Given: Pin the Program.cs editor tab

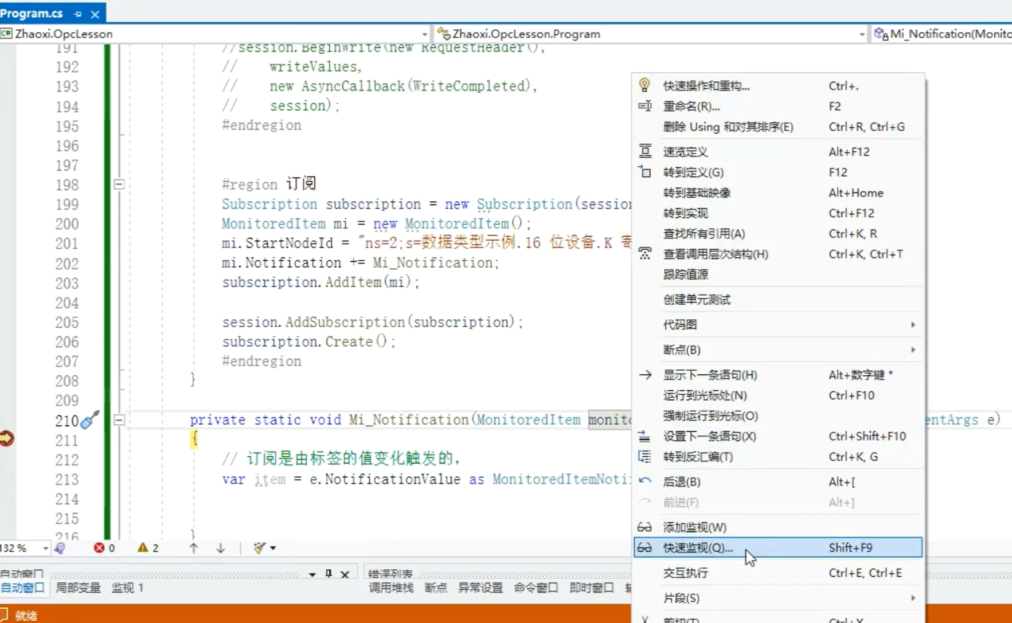Looking at the screenshot, I should coord(78,13).
